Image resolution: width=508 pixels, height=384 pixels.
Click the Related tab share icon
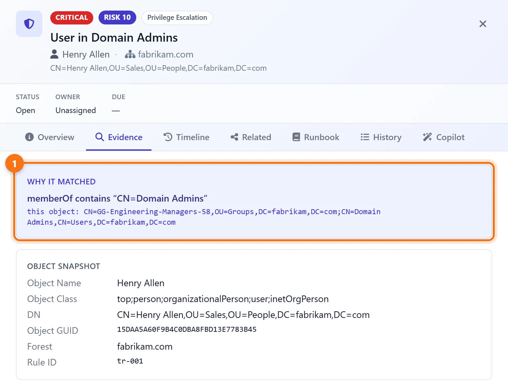pos(234,137)
